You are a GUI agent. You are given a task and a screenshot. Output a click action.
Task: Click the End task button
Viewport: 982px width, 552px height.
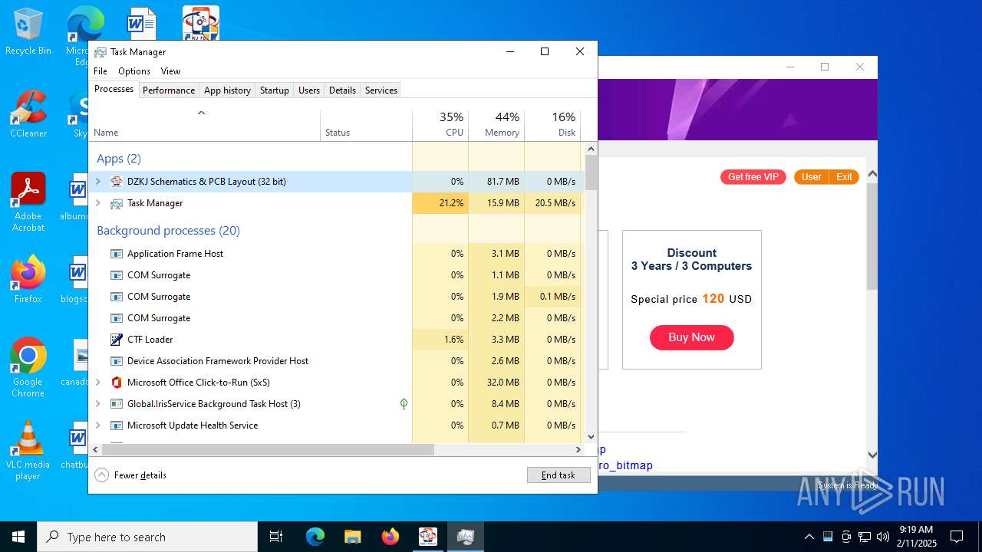coord(559,475)
